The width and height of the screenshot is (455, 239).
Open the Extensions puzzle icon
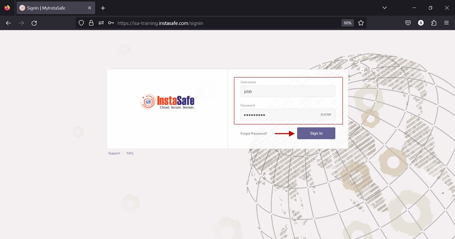pyautogui.click(x=434, y=23)
